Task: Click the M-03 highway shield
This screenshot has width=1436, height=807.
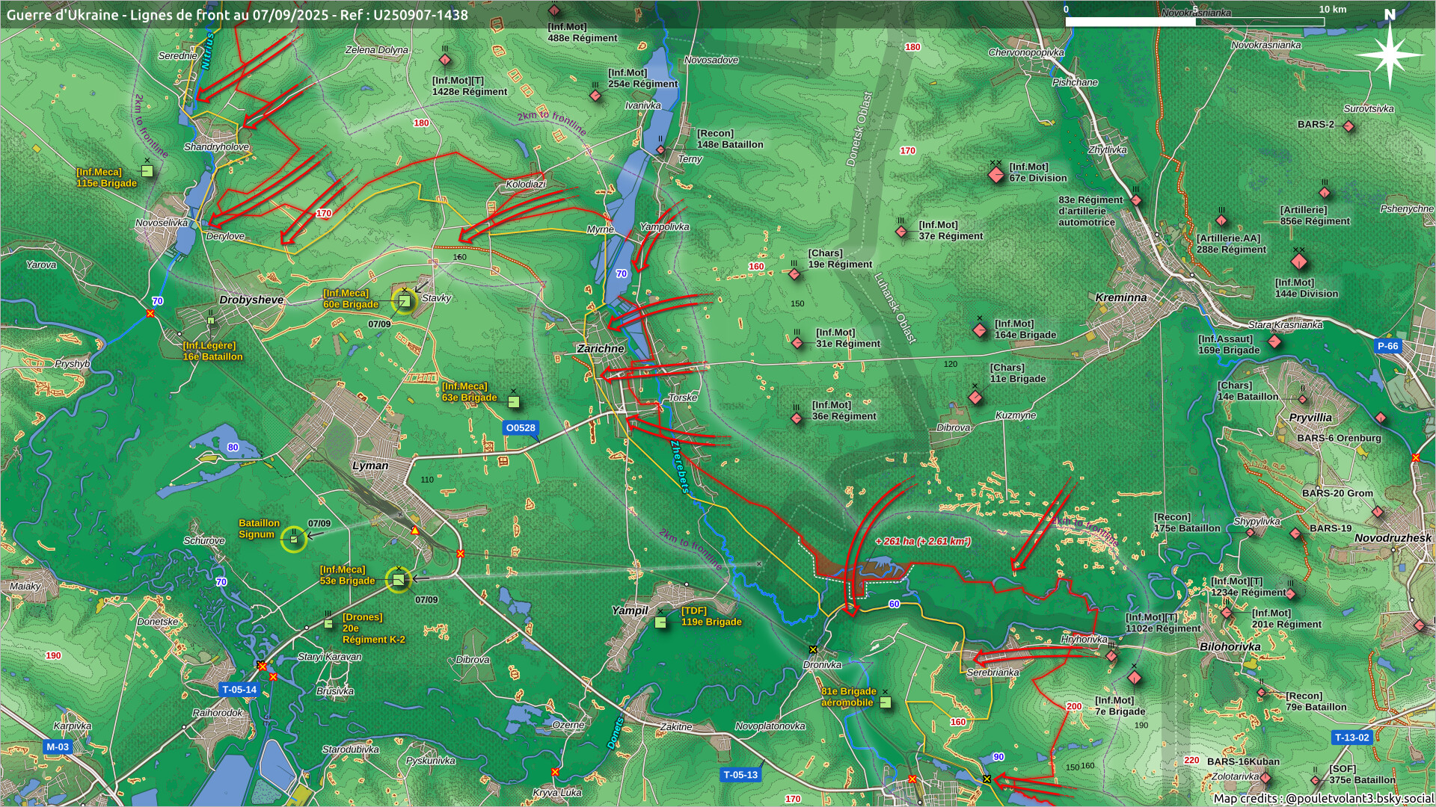Action: [58, 746]
